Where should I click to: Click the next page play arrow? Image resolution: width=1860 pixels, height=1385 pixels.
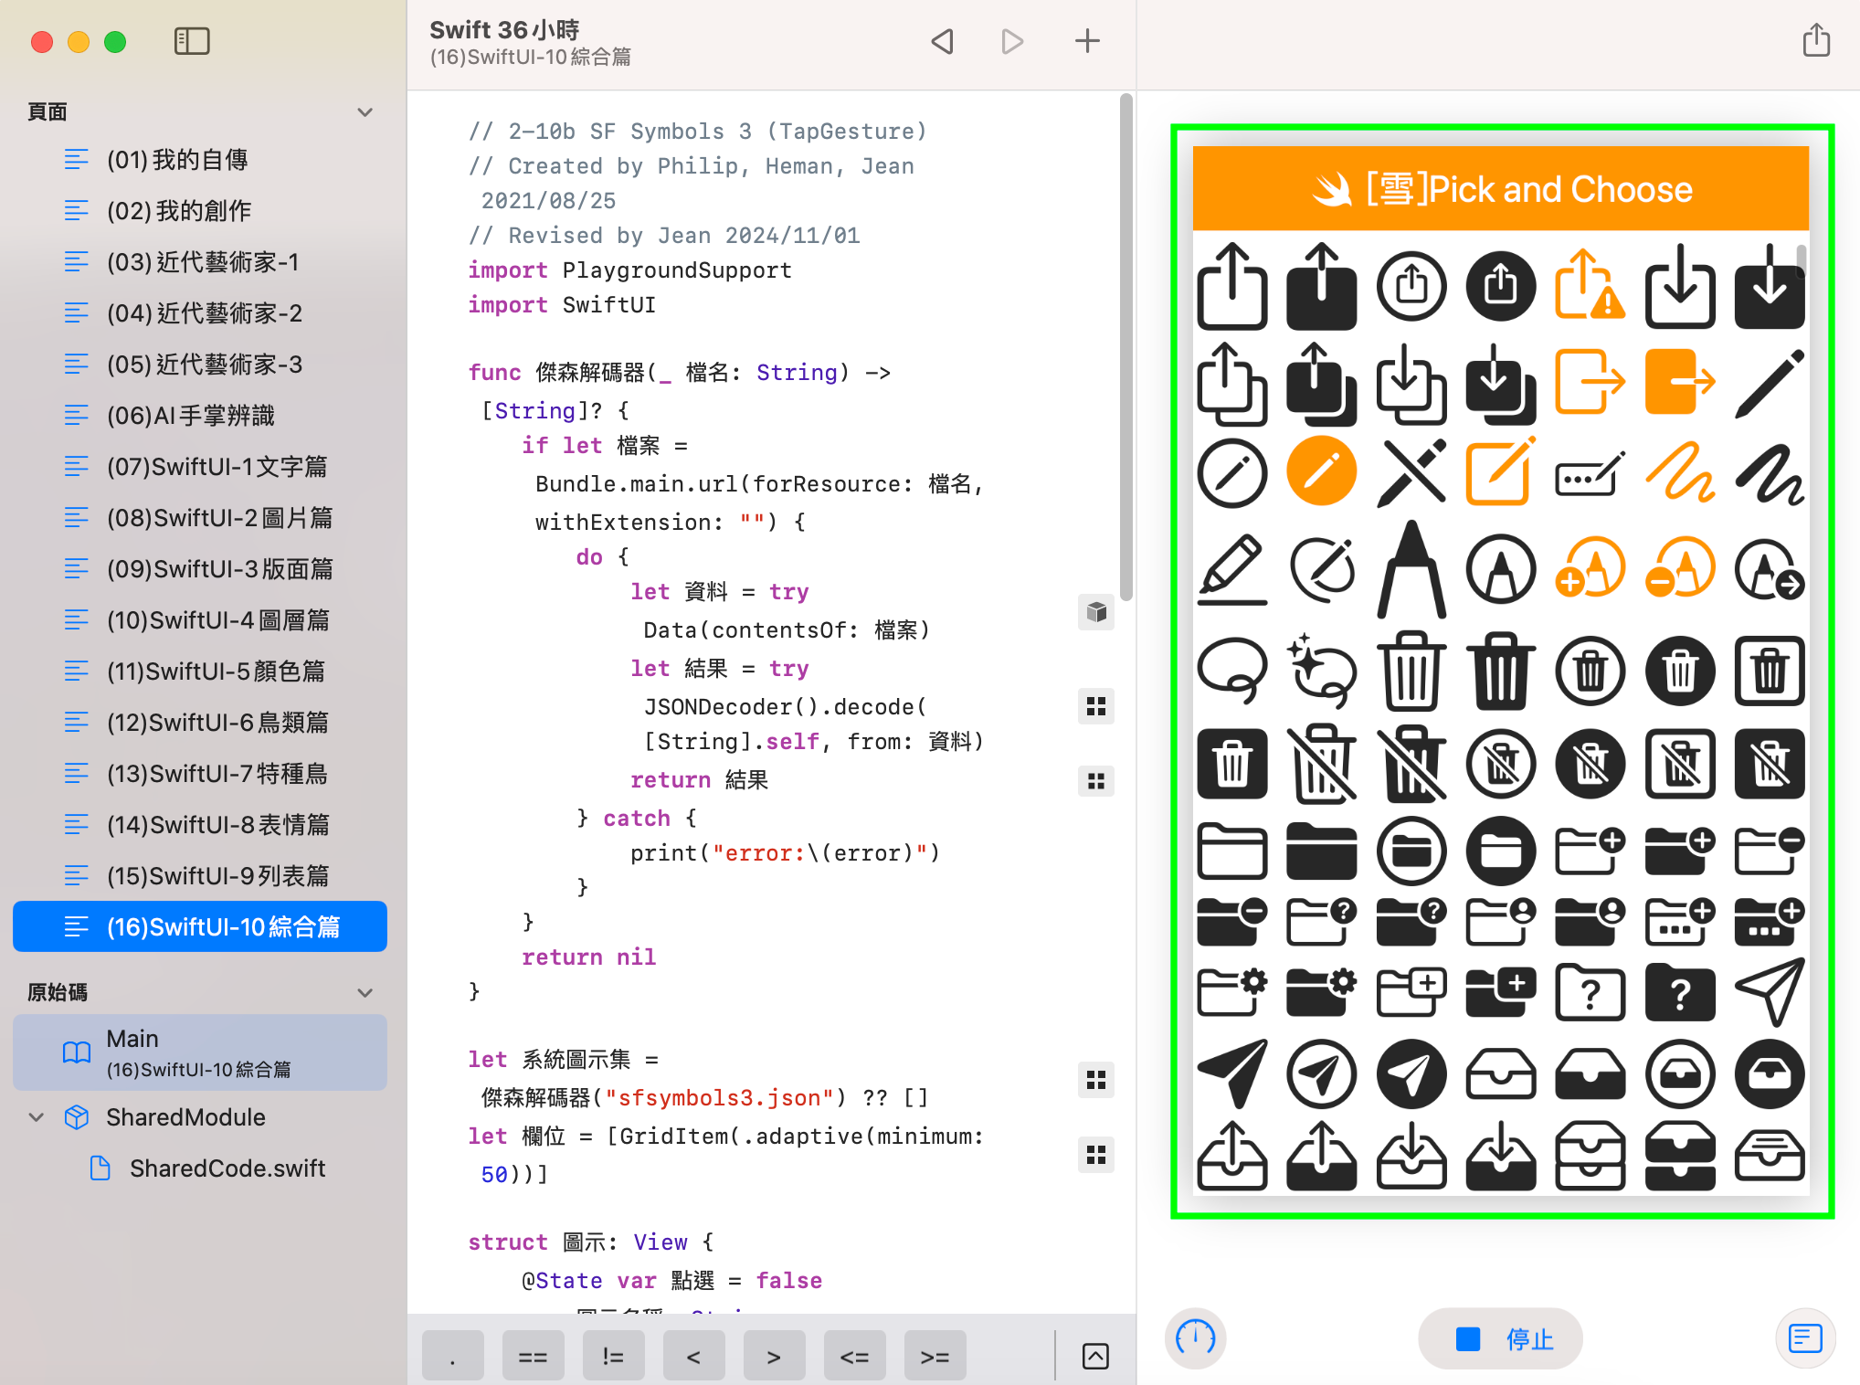point(1012,41)
